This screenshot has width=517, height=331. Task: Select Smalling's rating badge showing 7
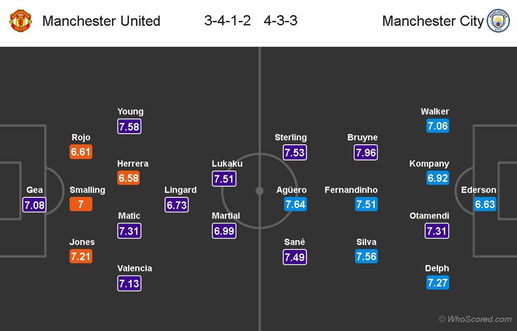tap(81, 204)
